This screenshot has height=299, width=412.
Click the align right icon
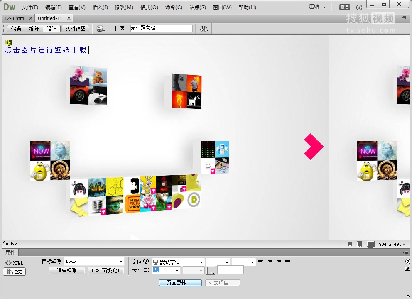point(279,260)
